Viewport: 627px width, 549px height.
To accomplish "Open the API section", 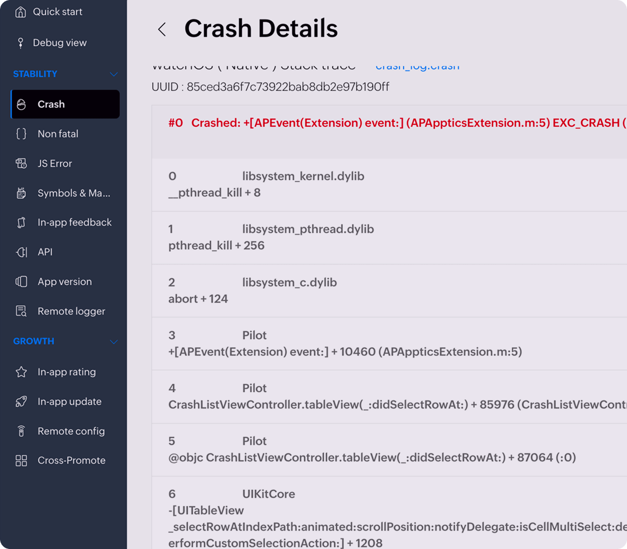I will 45,252.
